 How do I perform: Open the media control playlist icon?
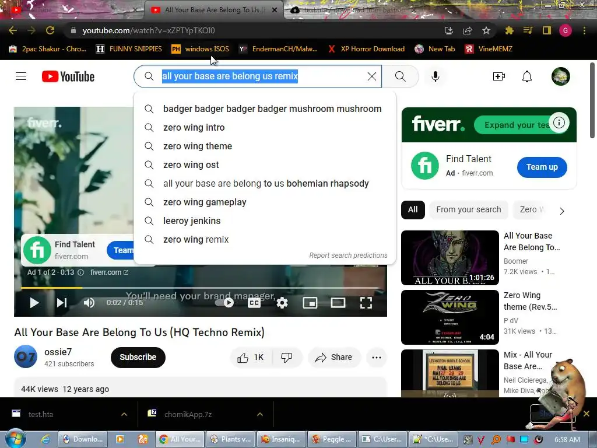coord(528,30)
